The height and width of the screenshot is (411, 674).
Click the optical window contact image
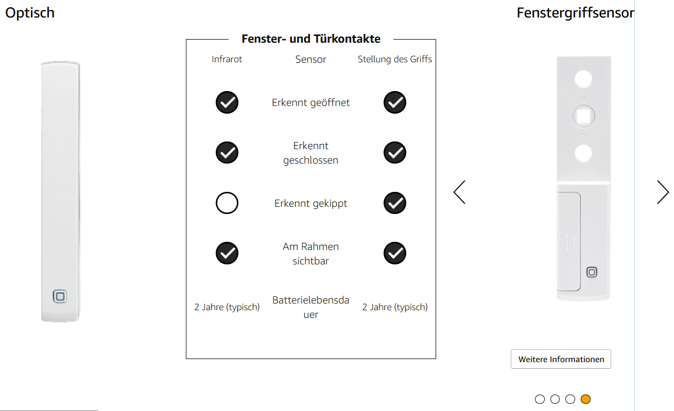coord(61,192)
